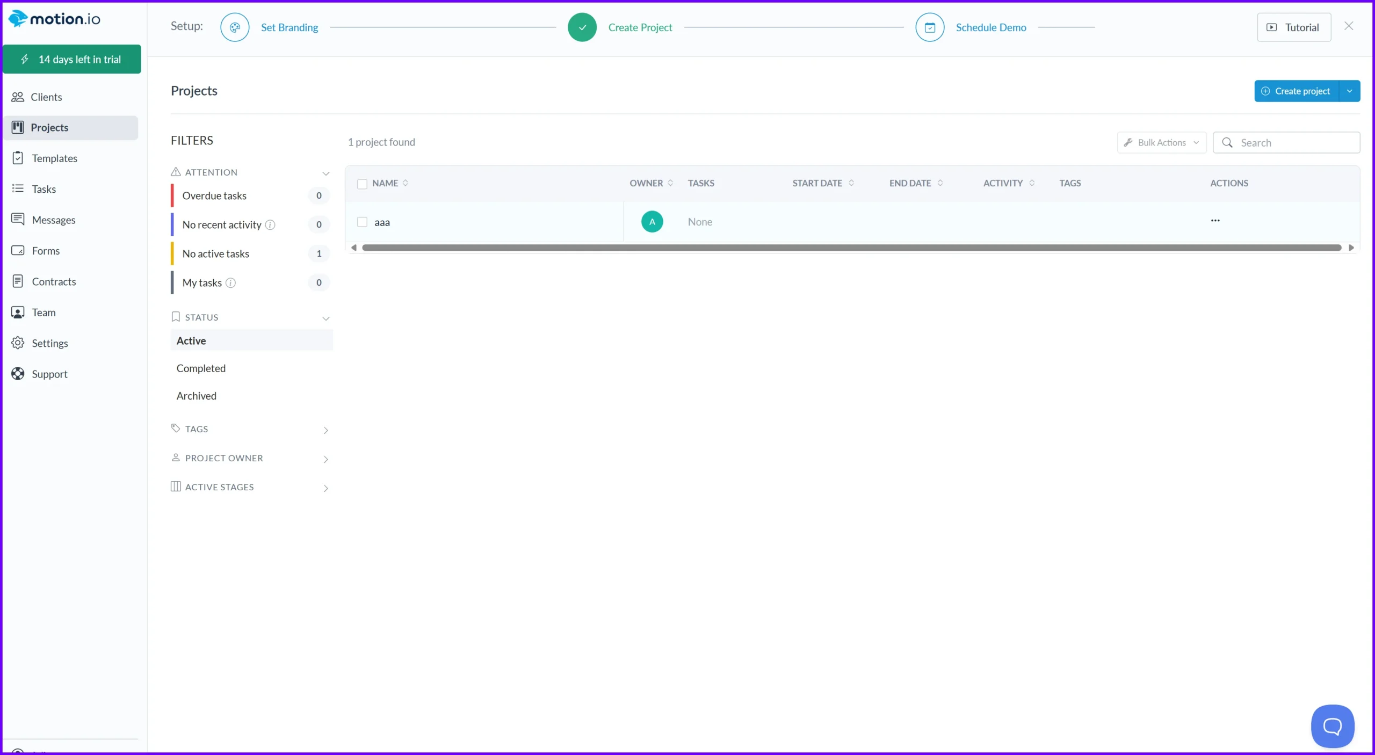Check the select-all projects checkbox
Viewport: 1375px width, 755px height.
click(362, 184)
